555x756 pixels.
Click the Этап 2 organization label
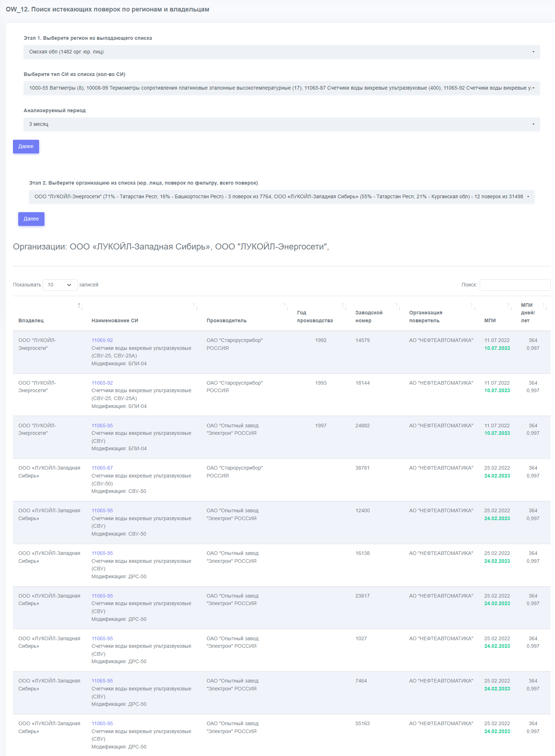(x=143, y=183)
